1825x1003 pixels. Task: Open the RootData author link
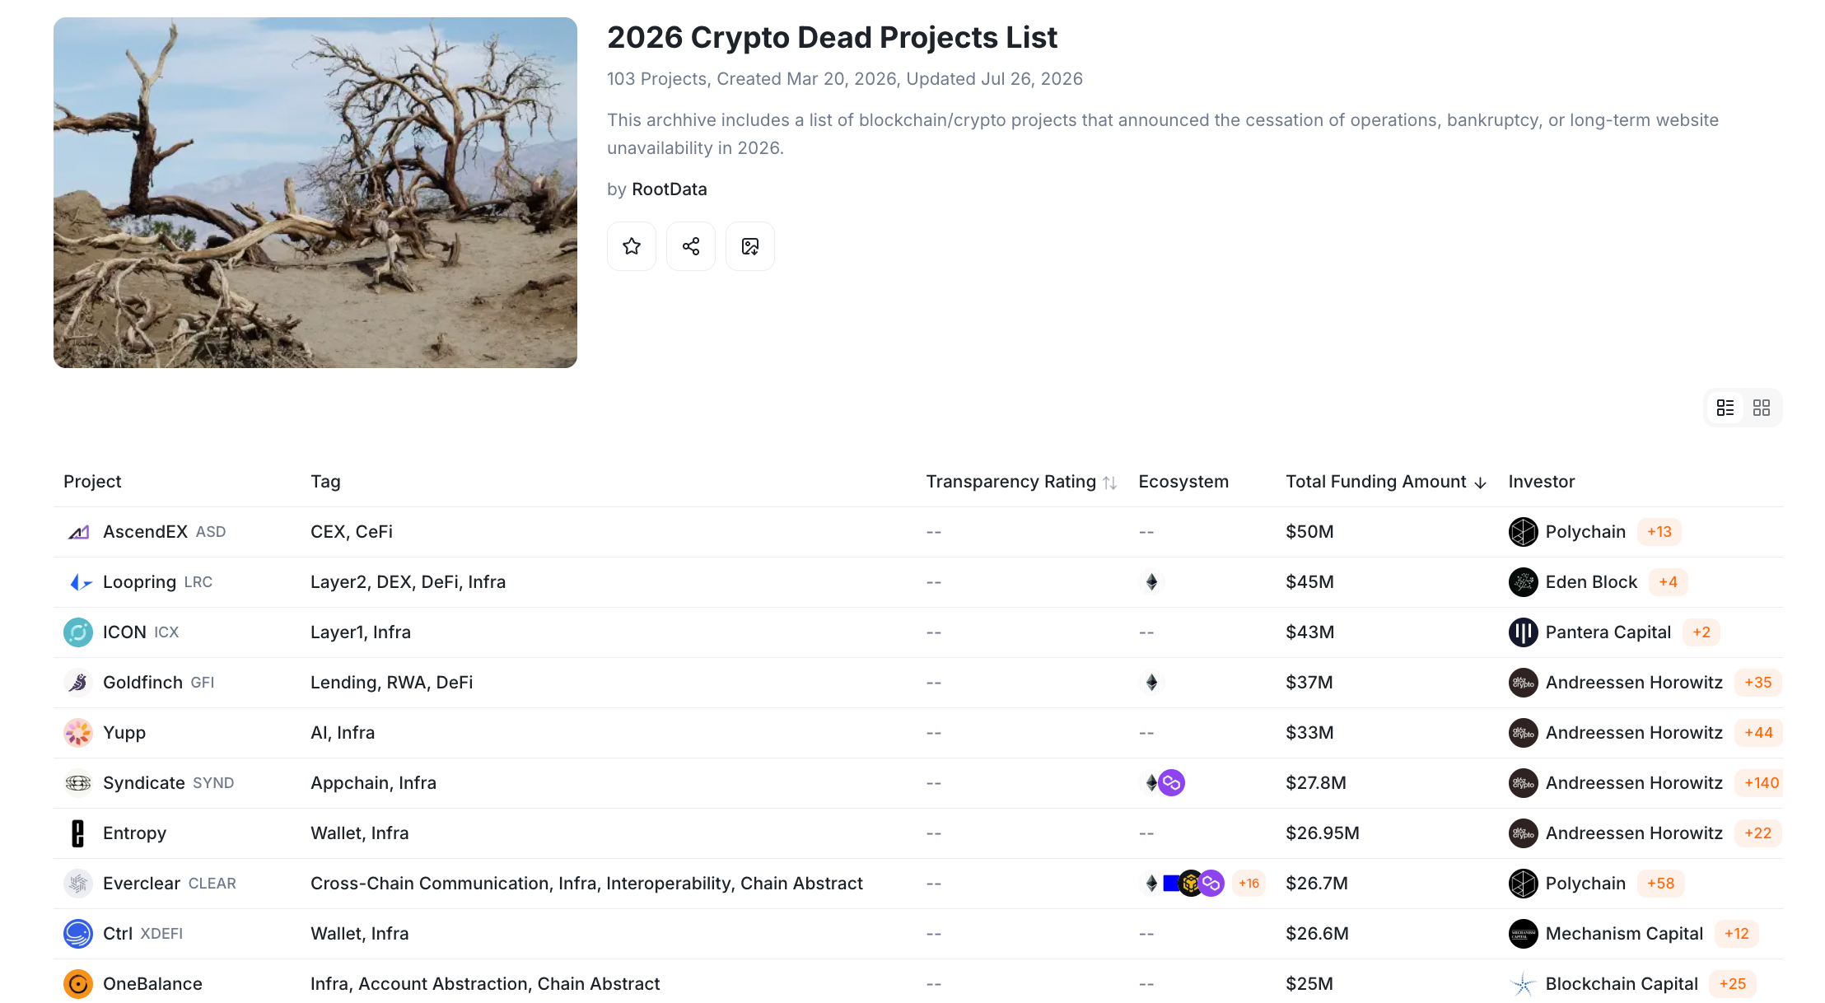[x=669, y=189]
